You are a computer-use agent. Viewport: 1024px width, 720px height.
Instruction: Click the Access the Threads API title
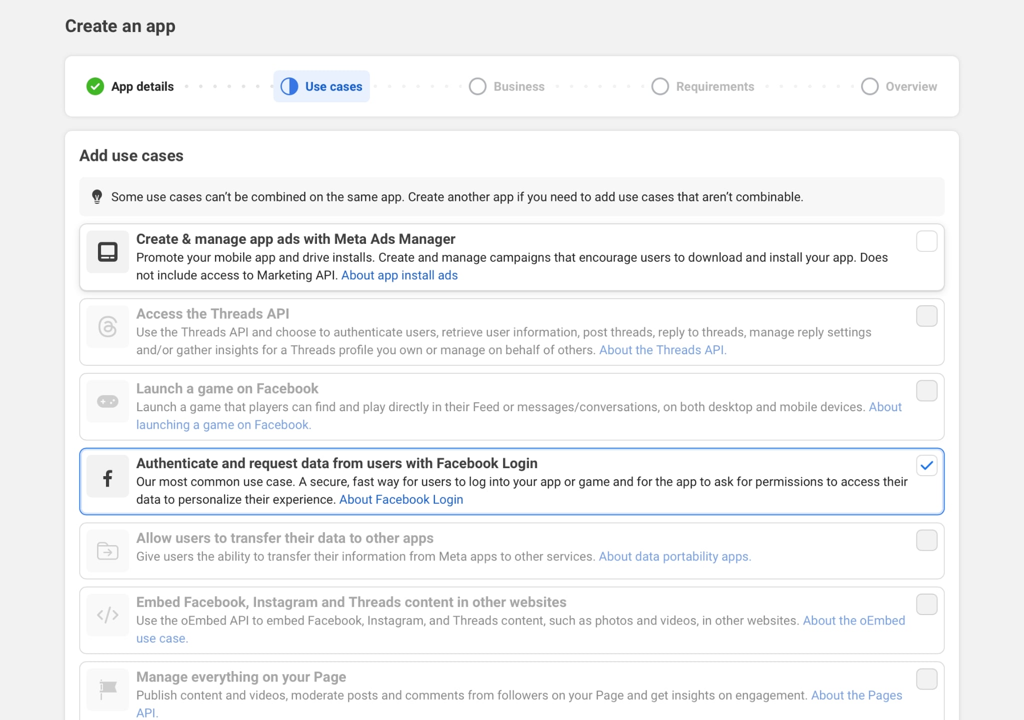coord(212,314)
